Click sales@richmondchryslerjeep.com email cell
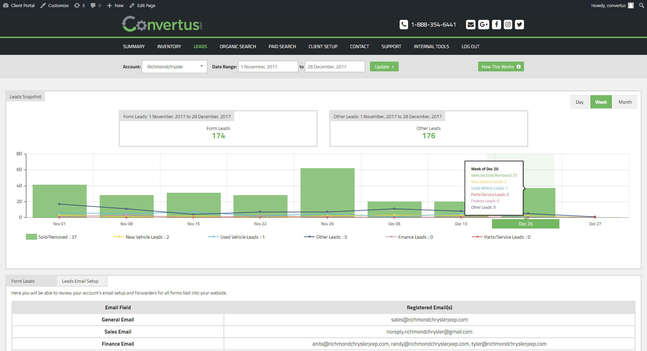Screen dimensions: 647x351 tap(429, 320)
